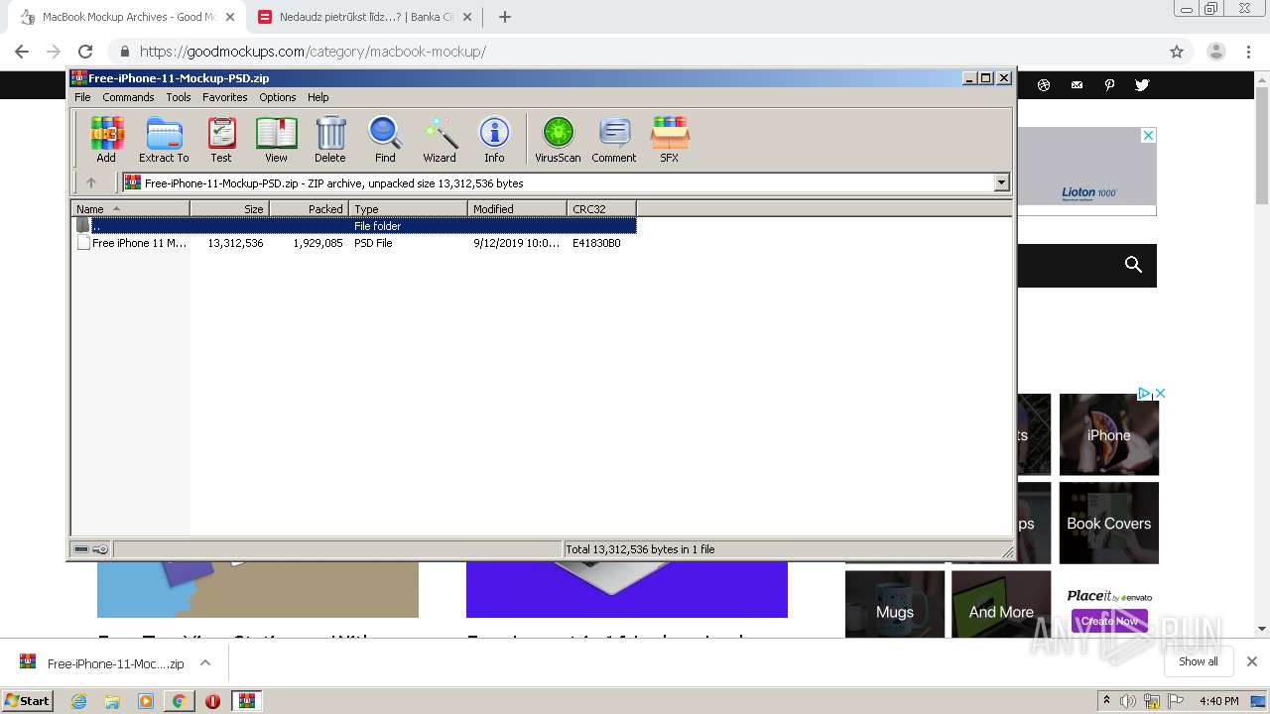Open the Book Covers category thumbnail
1270x714 pixels.
[1108, 523]
